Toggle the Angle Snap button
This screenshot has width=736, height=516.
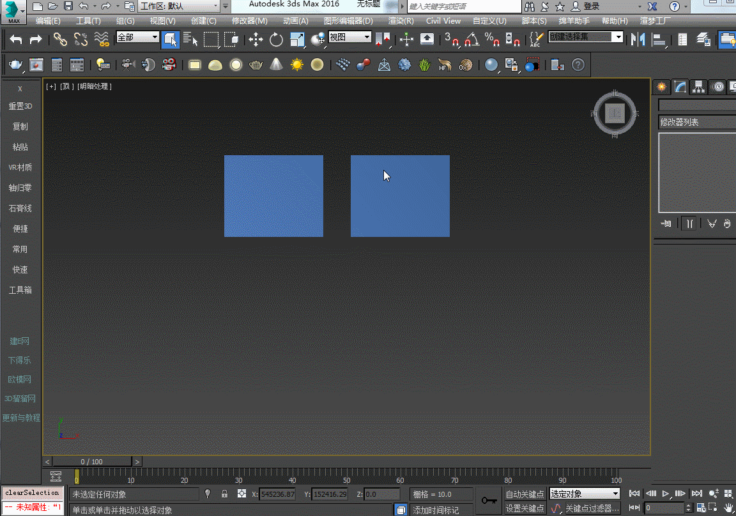(x=471, y=40)
